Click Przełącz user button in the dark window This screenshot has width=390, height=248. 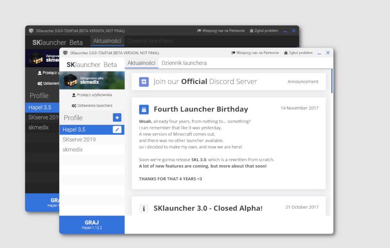click(x=48, y=72)
